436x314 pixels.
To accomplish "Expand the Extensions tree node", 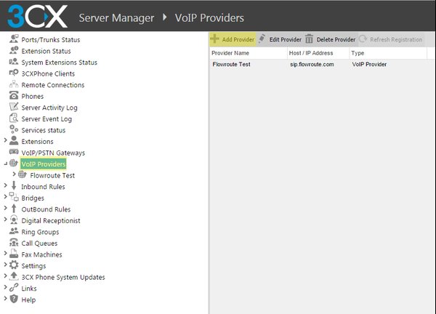I will [x=5, y=140].
